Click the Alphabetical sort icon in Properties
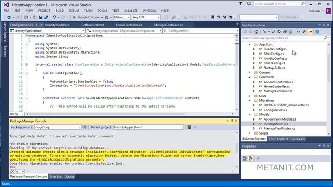Viewport: 333px width, 187px height. pos(251,158)
